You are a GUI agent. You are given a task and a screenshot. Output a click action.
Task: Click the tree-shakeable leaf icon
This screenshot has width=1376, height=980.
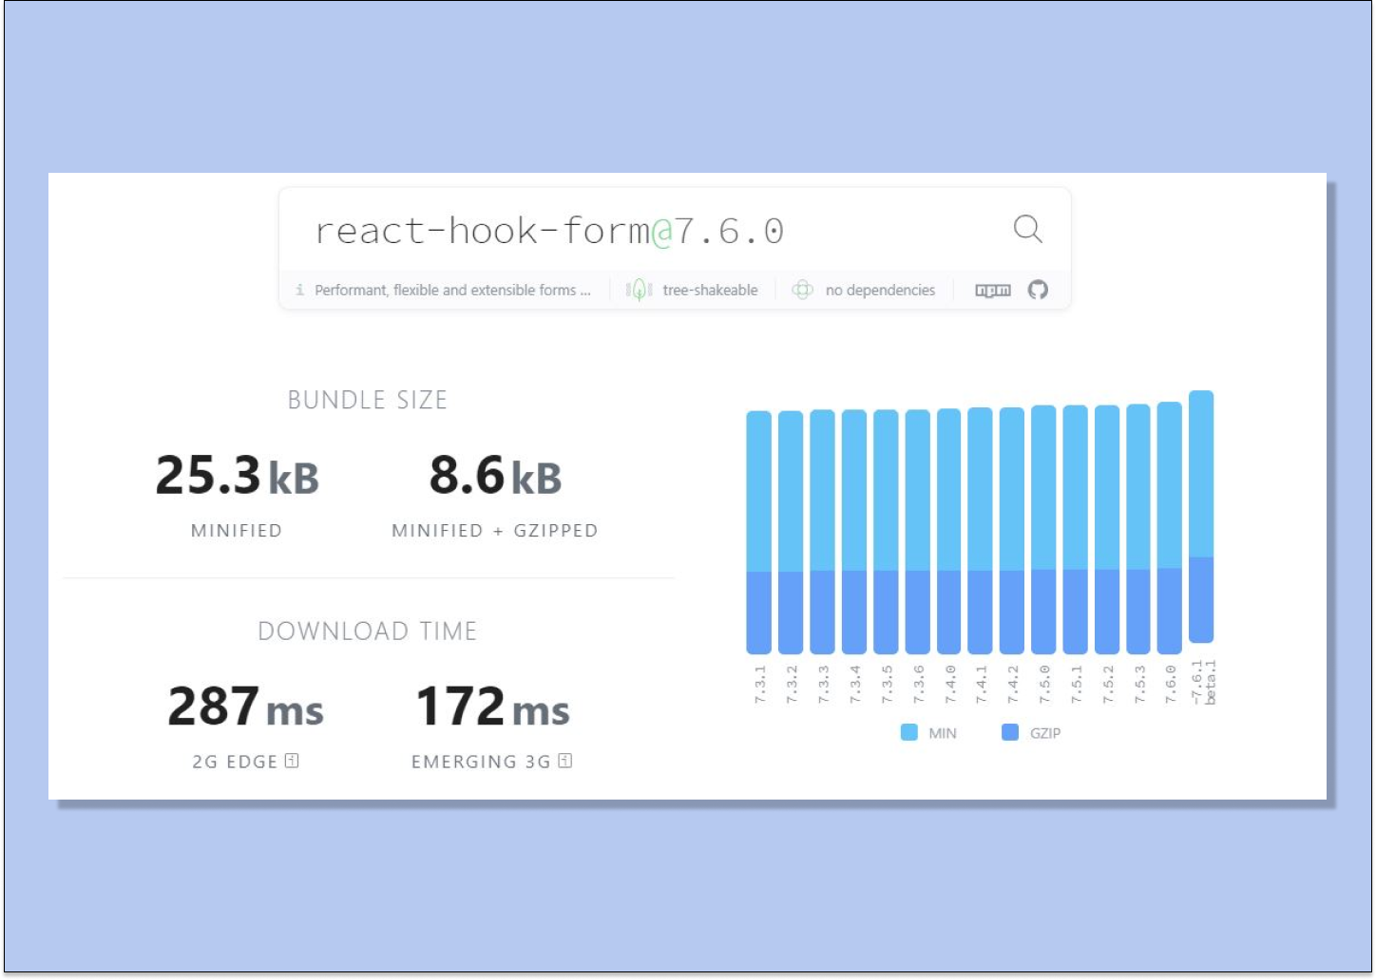[x=638, y=290]
